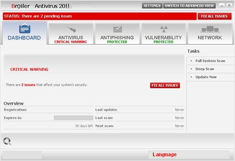This screenshot has width=235, height=161.
Task: Open the Network computers icon
Action: click(x=210, y=29)
